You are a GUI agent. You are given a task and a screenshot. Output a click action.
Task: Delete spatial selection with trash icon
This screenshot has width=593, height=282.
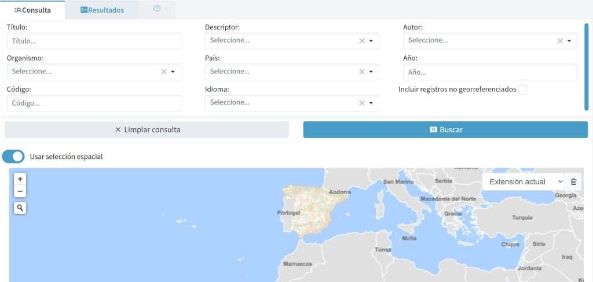pos(573,181)
